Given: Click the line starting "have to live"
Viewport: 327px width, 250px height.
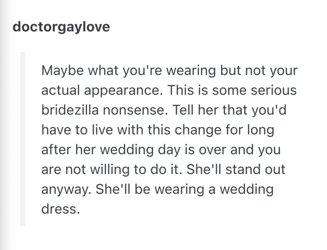Looking at the screenshot, I should coord(157,130).
